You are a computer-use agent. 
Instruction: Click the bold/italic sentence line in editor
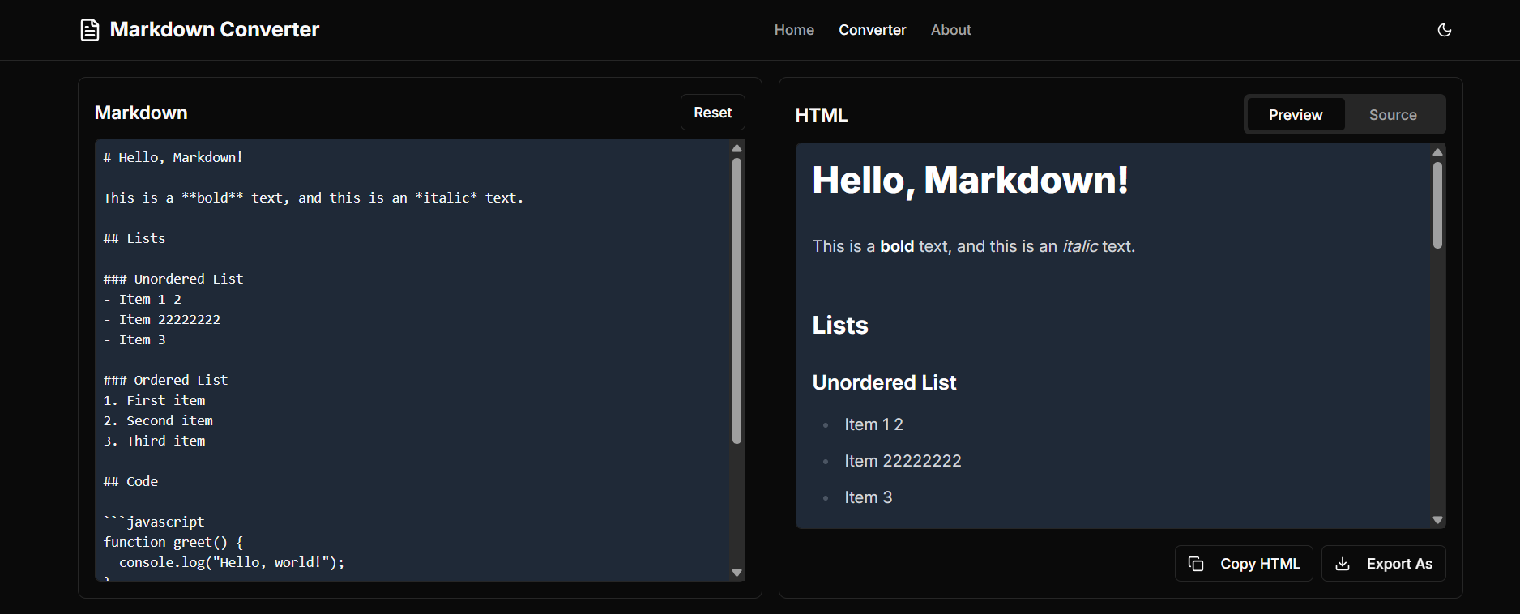[x=314, y=198]
